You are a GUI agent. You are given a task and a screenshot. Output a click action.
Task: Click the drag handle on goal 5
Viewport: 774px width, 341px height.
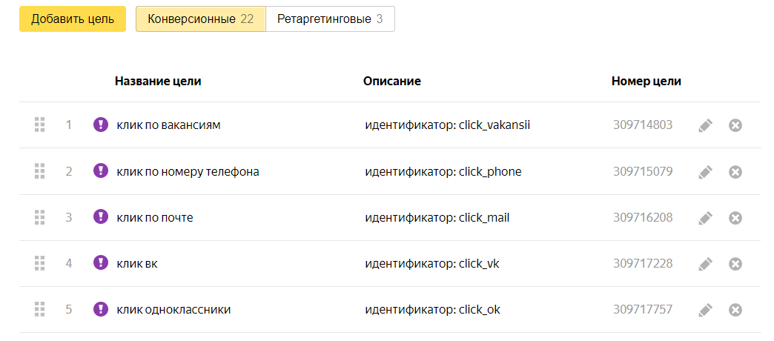pyautogui.click(x=40, y=310)
